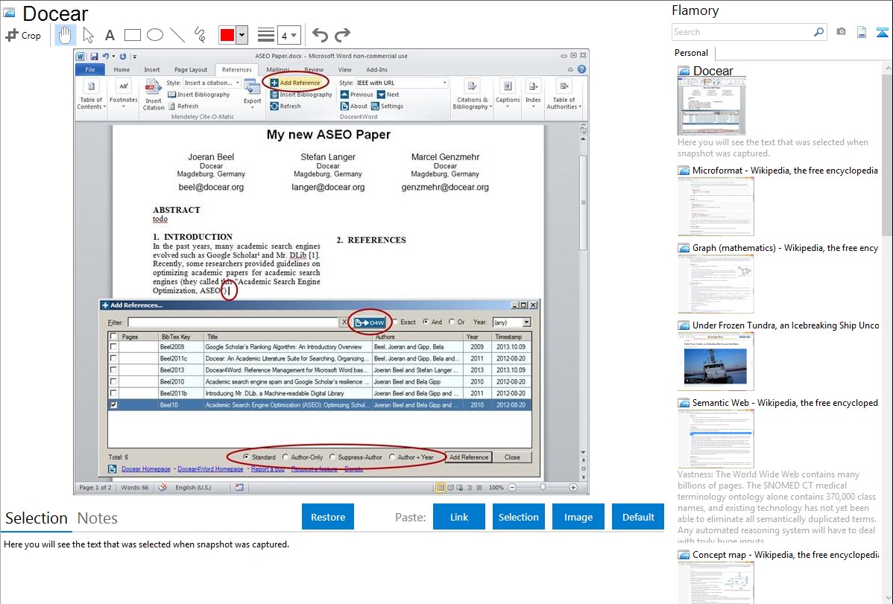
Task: Open the line width dropdown showing 4
Action: pyautogui.click(x=288, y=35)
